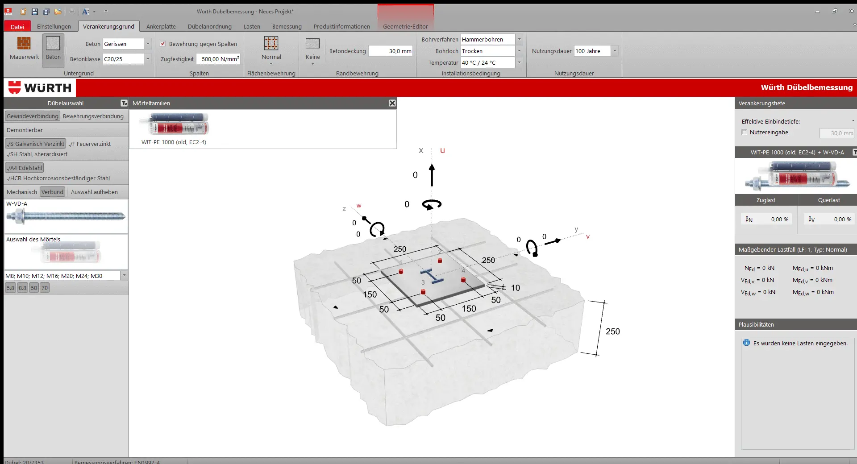Switch to the Dübelanordnung tab
Viewport: 857px width, 464px height.
click(x=210, y=26)
